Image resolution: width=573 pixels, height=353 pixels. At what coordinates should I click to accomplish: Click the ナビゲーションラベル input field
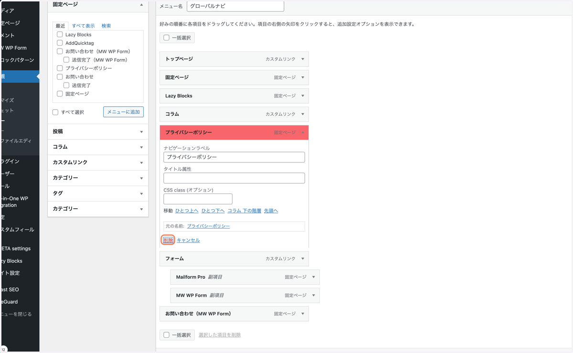tap(234, 157)
